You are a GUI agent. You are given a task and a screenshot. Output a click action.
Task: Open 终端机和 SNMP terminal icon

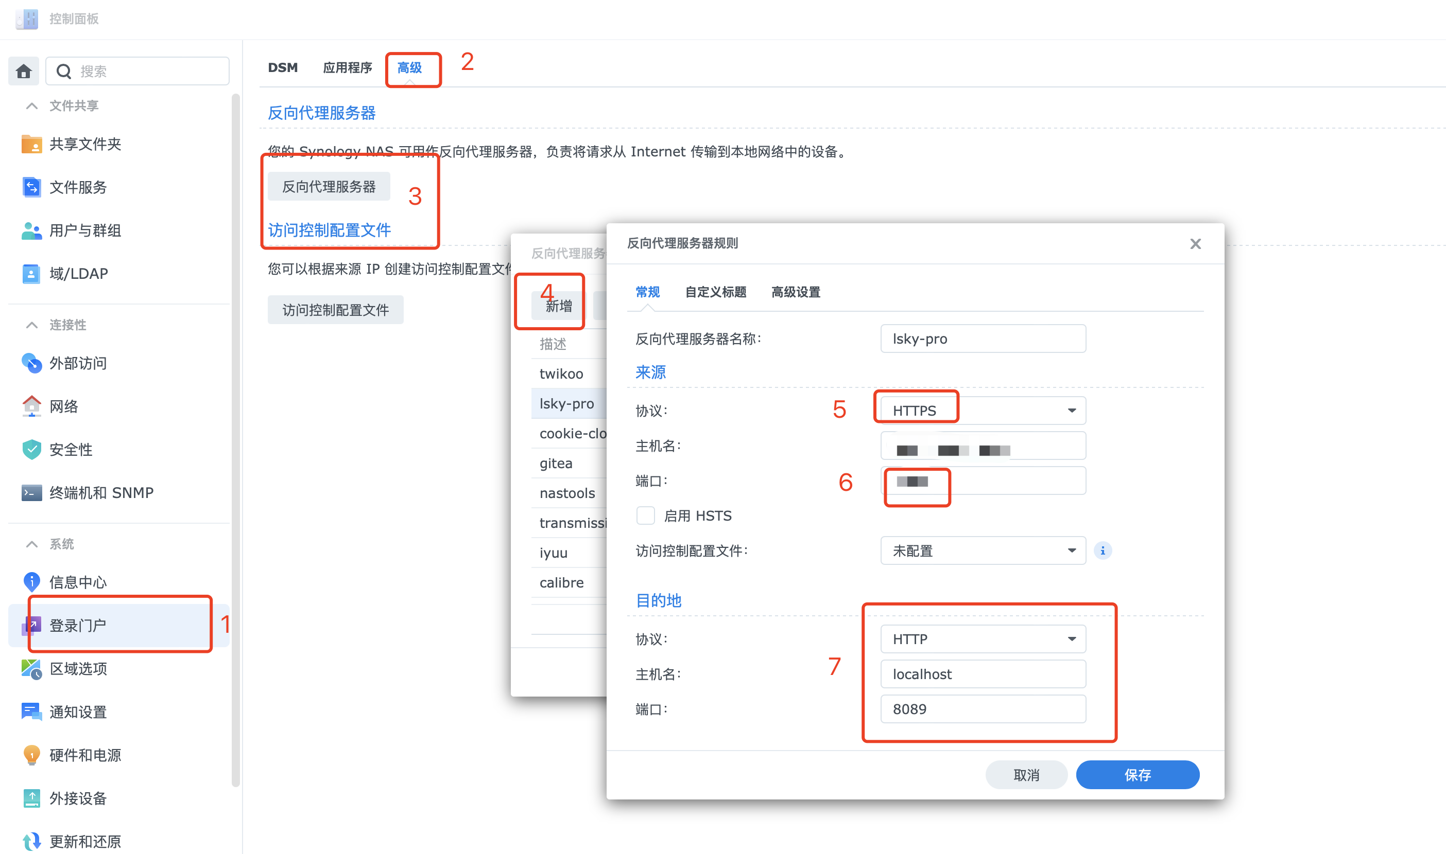(x=31, y=493)
